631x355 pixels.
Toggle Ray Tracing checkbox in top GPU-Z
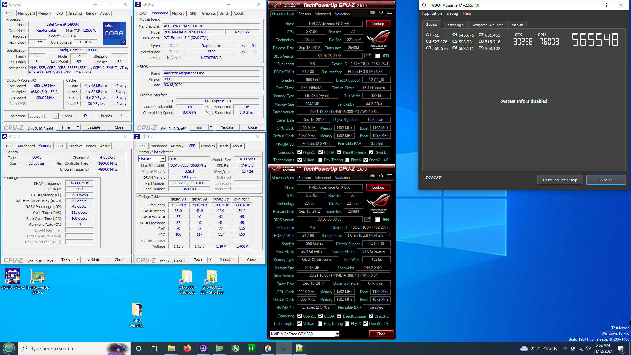320,160
